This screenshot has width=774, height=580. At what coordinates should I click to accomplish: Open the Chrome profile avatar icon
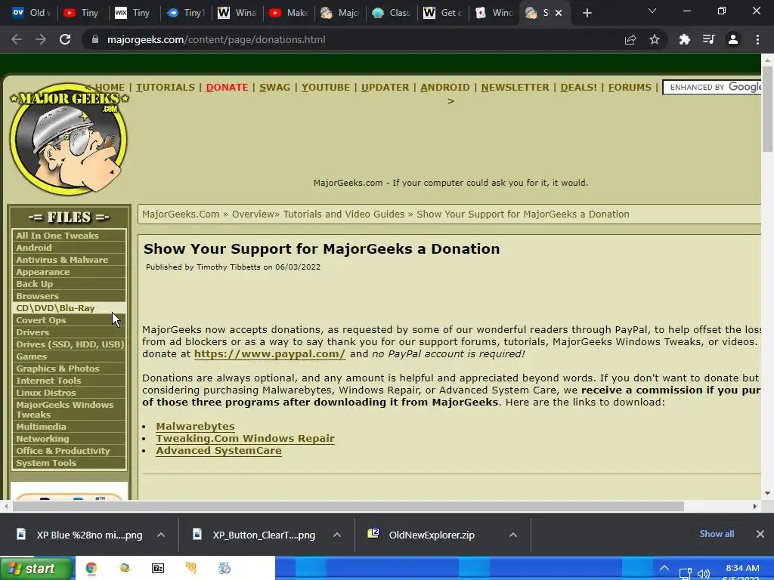733,39
